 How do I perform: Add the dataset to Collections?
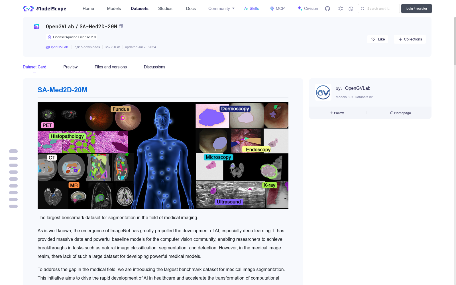(x=410, y=39)
